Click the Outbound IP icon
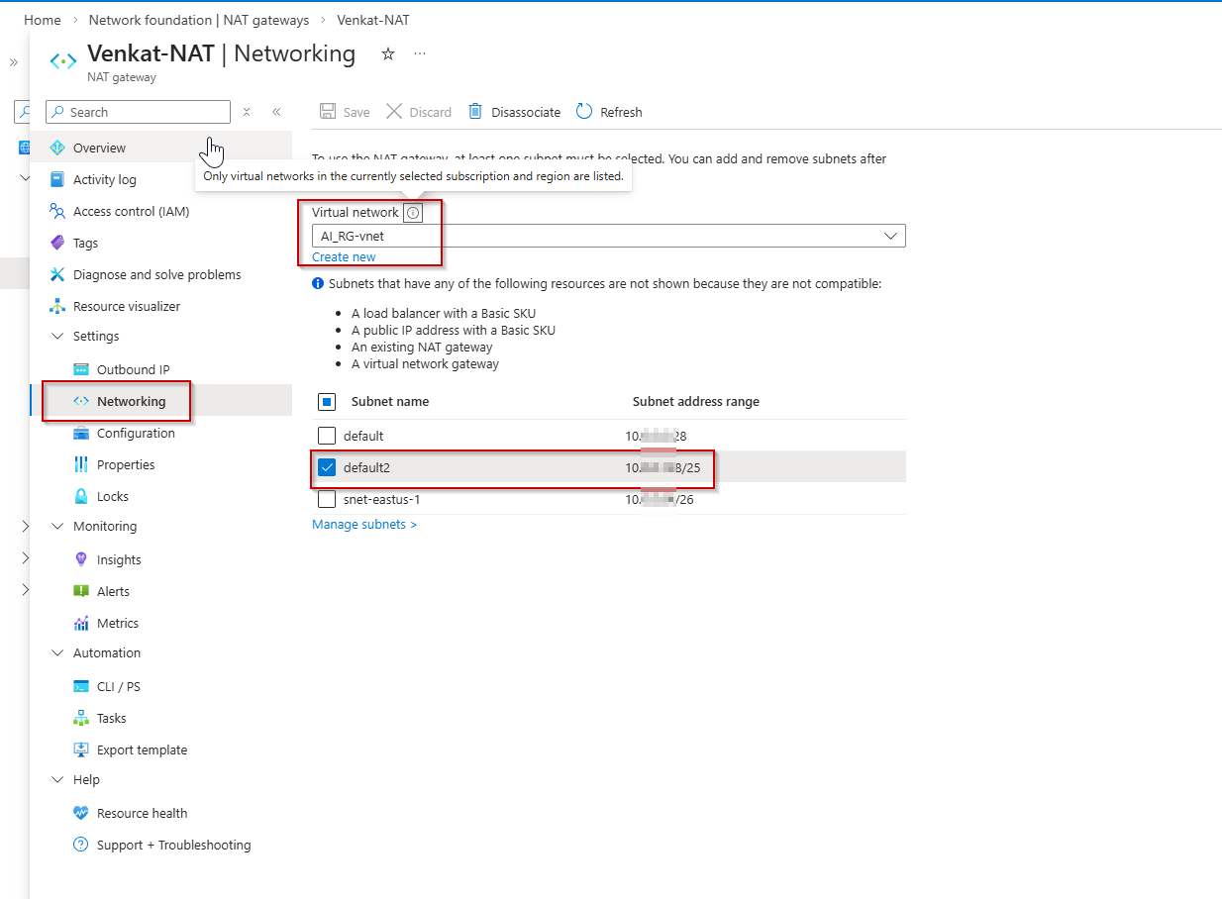Screen dimensions: 1222x899 pos(80,369)
